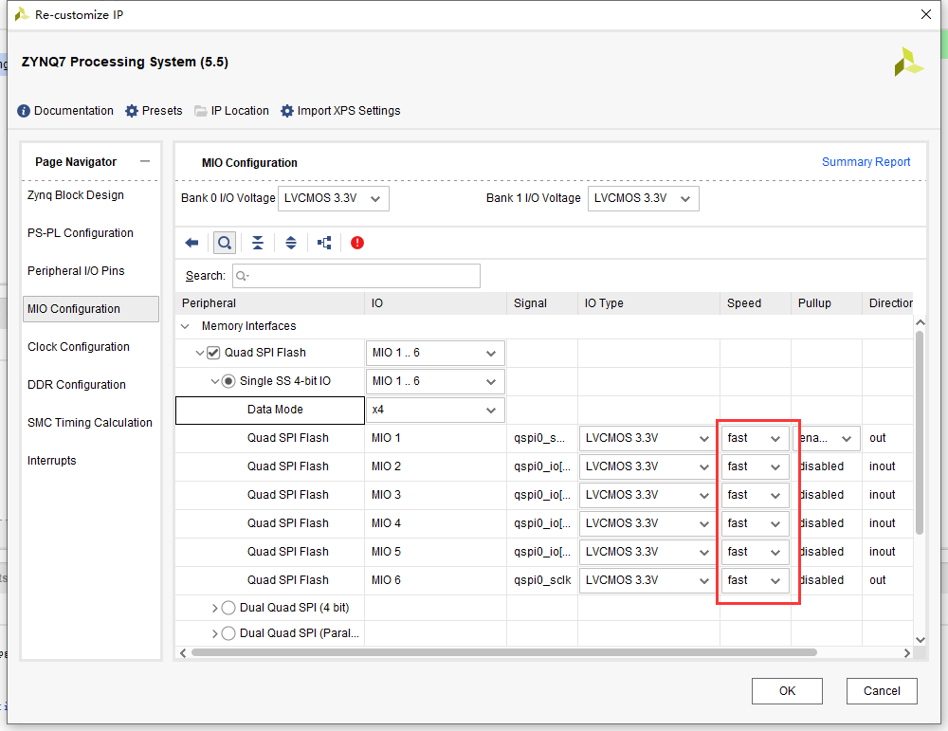The image size is (948, 731).
Task: Click scroll down arrow of table
Action: [921, 640]
